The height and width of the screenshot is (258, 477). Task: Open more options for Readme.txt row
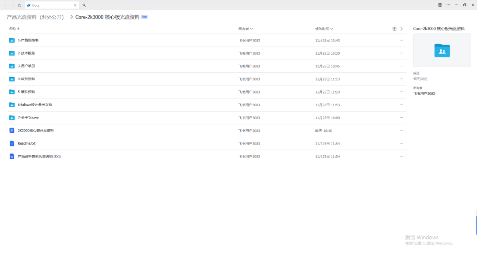point(401,143)
